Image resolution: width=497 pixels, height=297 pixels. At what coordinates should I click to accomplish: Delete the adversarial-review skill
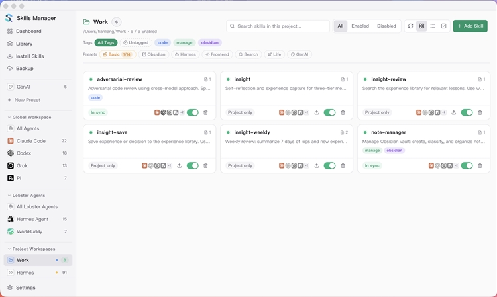tap(205, 112)
